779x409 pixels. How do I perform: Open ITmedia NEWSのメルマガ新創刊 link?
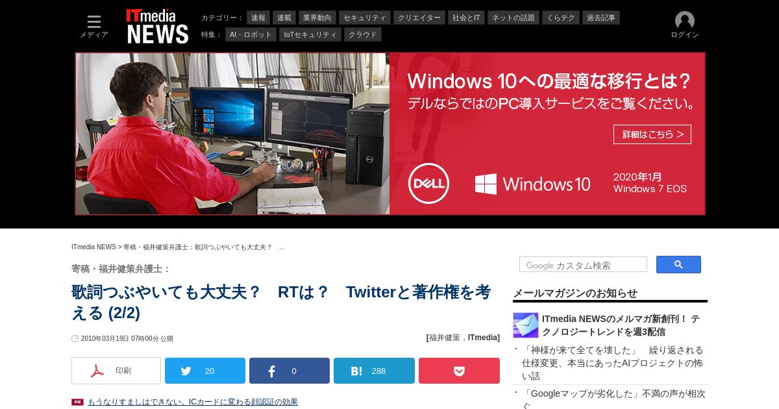tap(621, 325)
